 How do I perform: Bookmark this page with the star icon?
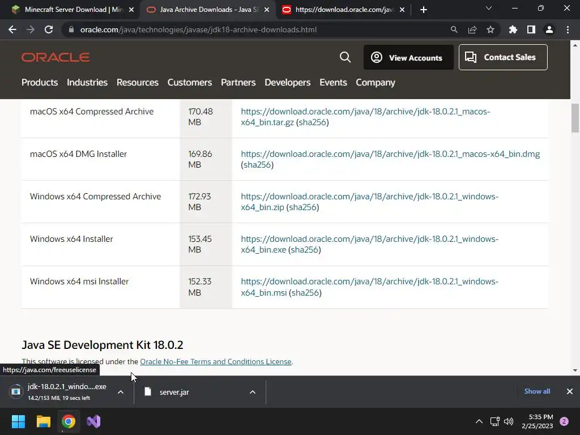491,29
